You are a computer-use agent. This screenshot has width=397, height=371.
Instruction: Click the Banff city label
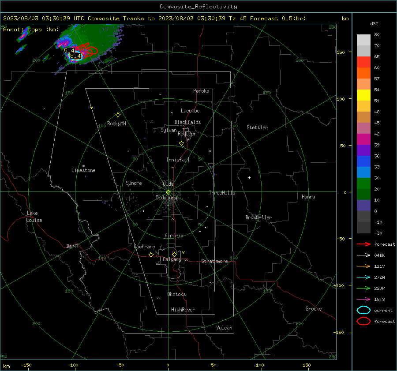[x=73, y=246]
